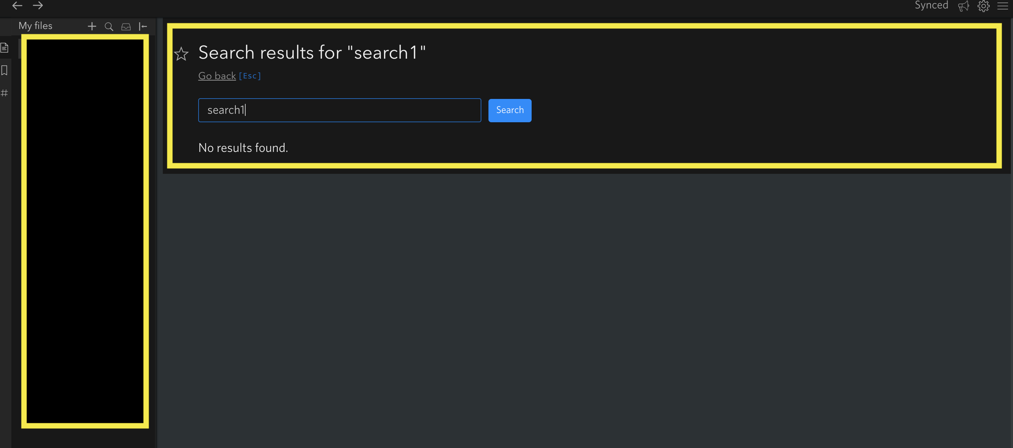
Task: Click the Go back link
Action: [x=216, y=75]
